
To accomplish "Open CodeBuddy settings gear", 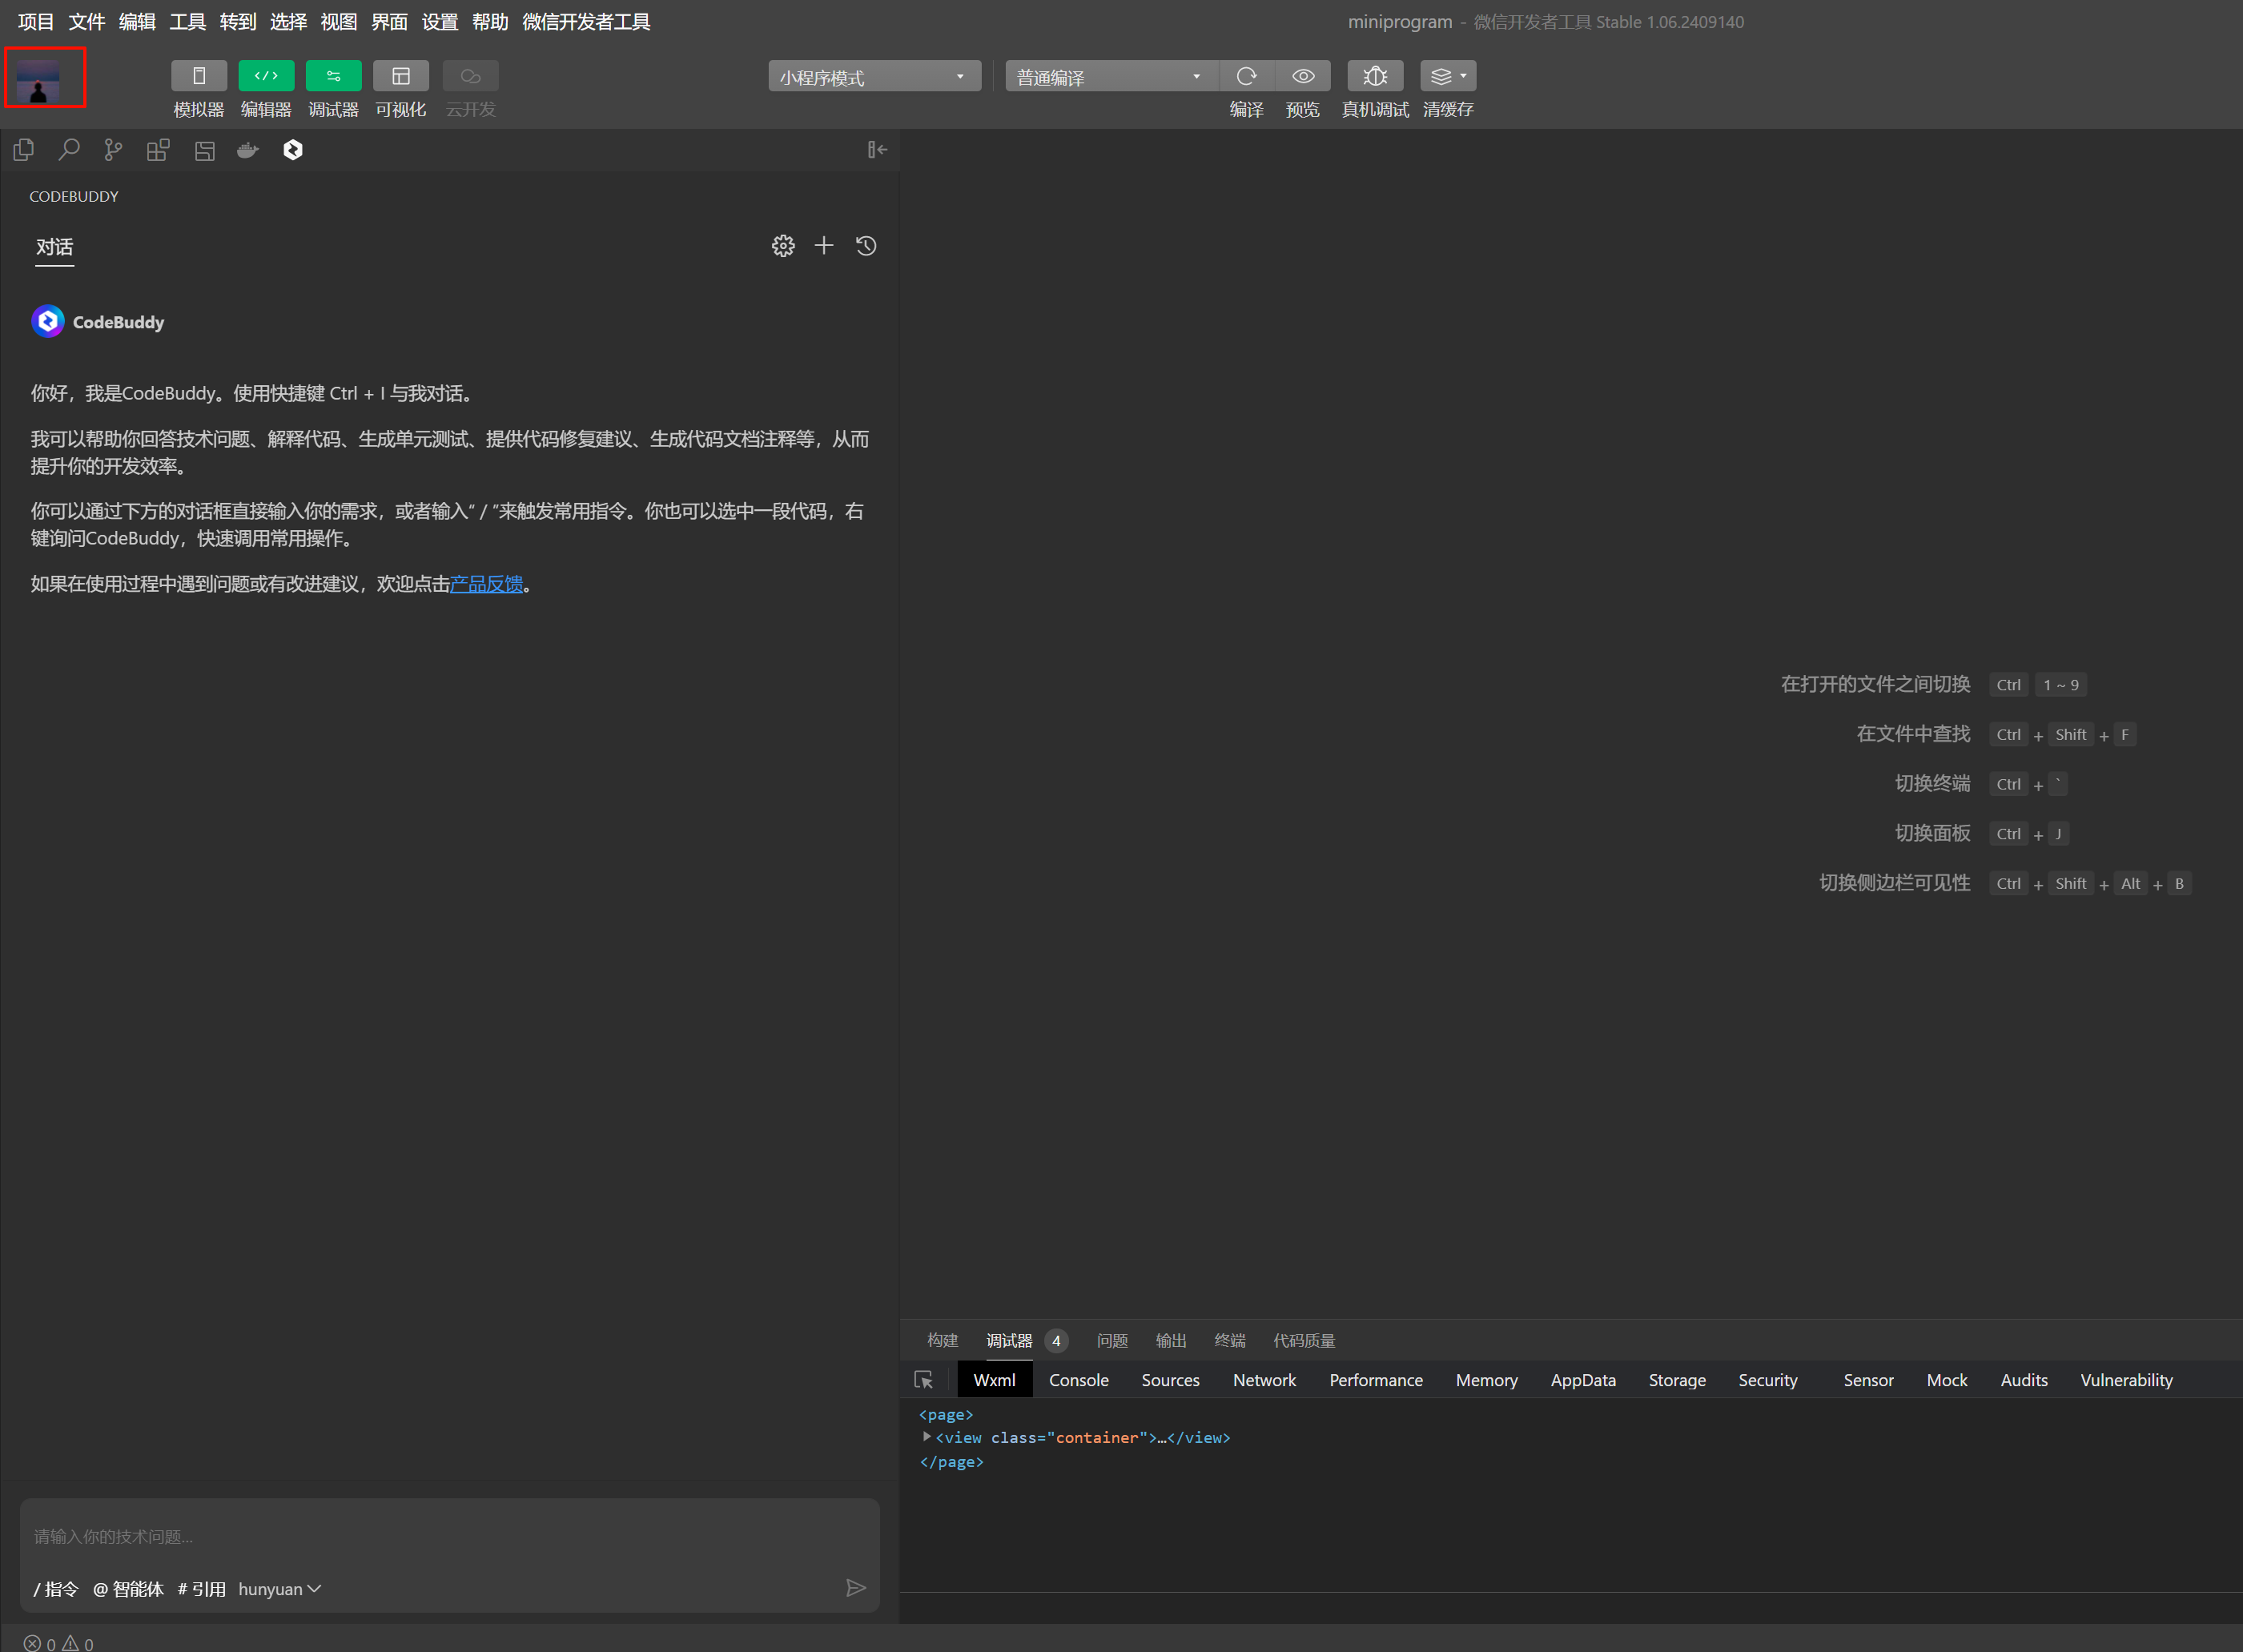I will tap(783, 246).
